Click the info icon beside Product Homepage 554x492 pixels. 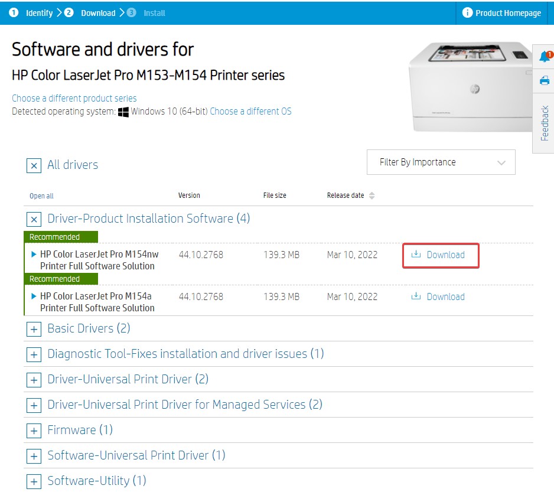pyautogui.click(x=466, y=12)
